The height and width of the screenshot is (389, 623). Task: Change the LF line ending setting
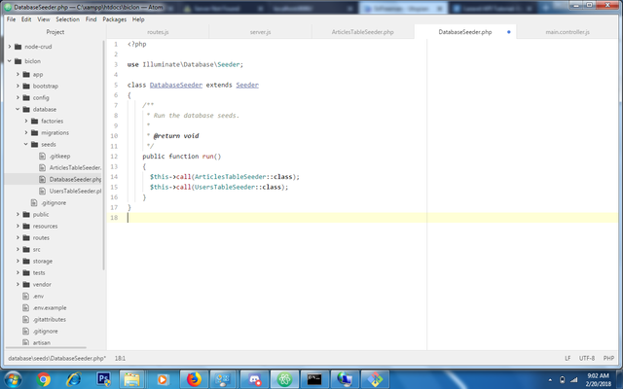[x=568, y=358]
